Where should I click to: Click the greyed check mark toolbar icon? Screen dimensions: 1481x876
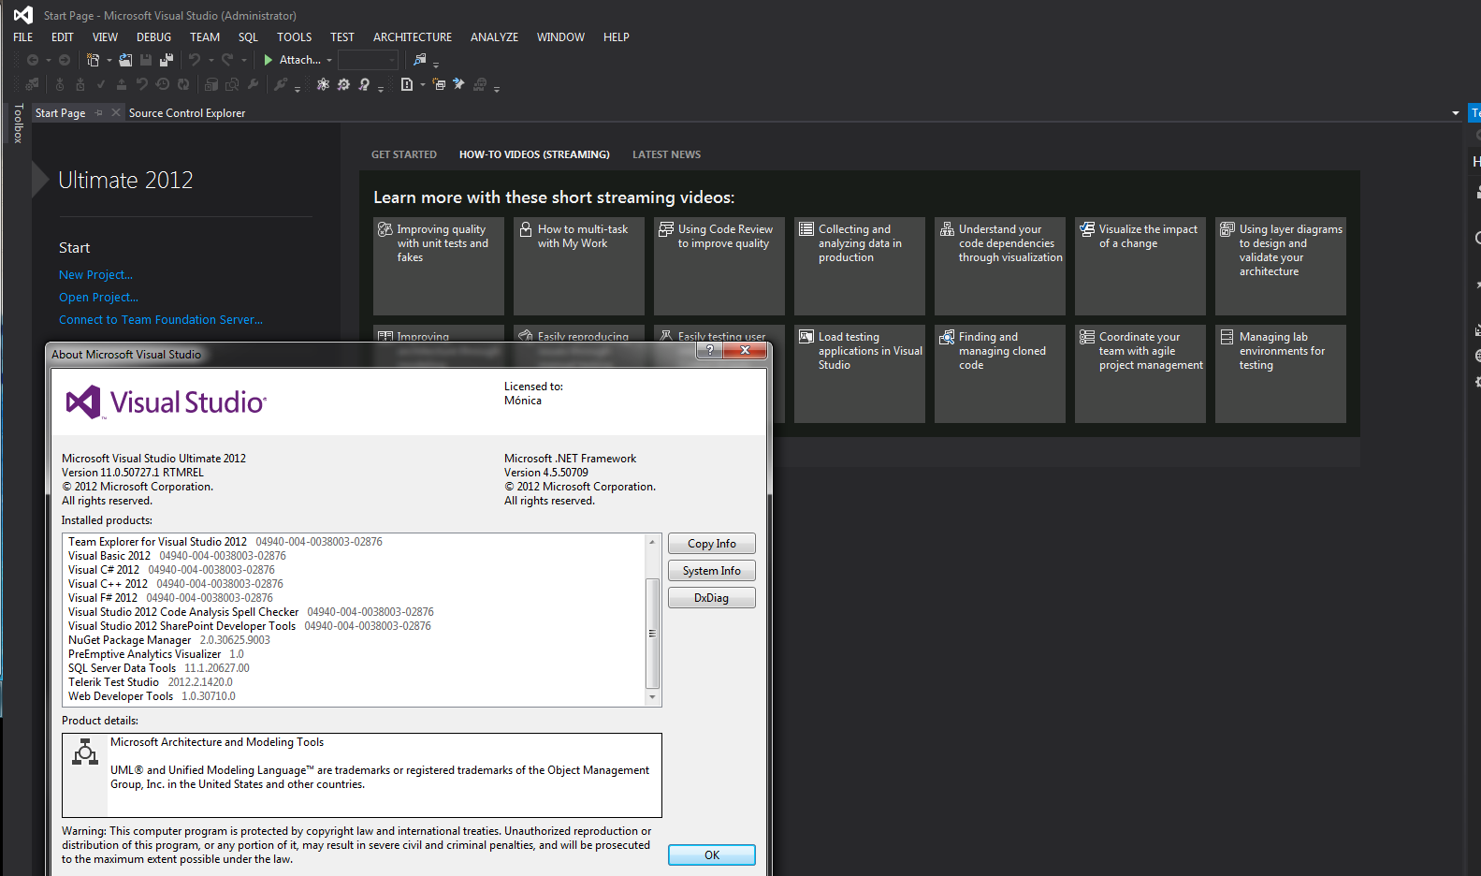point(101,84)
